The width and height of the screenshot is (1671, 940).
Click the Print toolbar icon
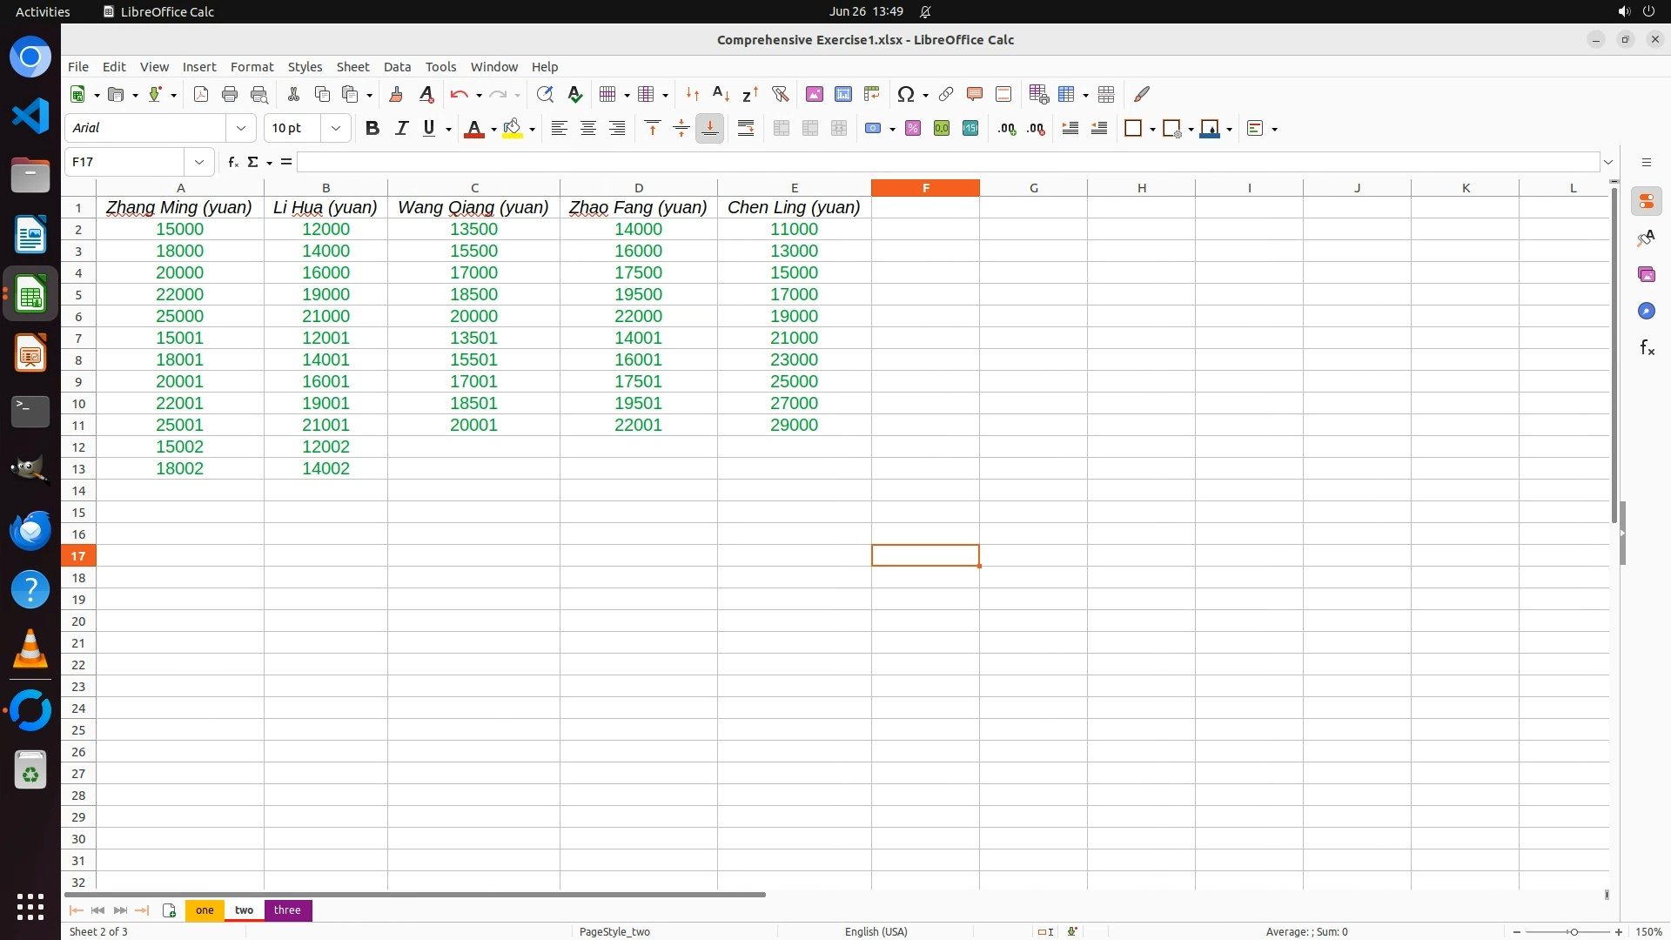(230, 94)
